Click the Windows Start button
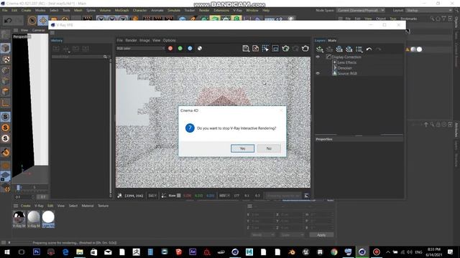This screenshot has height=258, width=460. pos(7,252)
